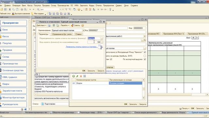Click the green Add row icon above the Номенклатурная группа table
Screen dimensions: 209x118
coord(73,76)
